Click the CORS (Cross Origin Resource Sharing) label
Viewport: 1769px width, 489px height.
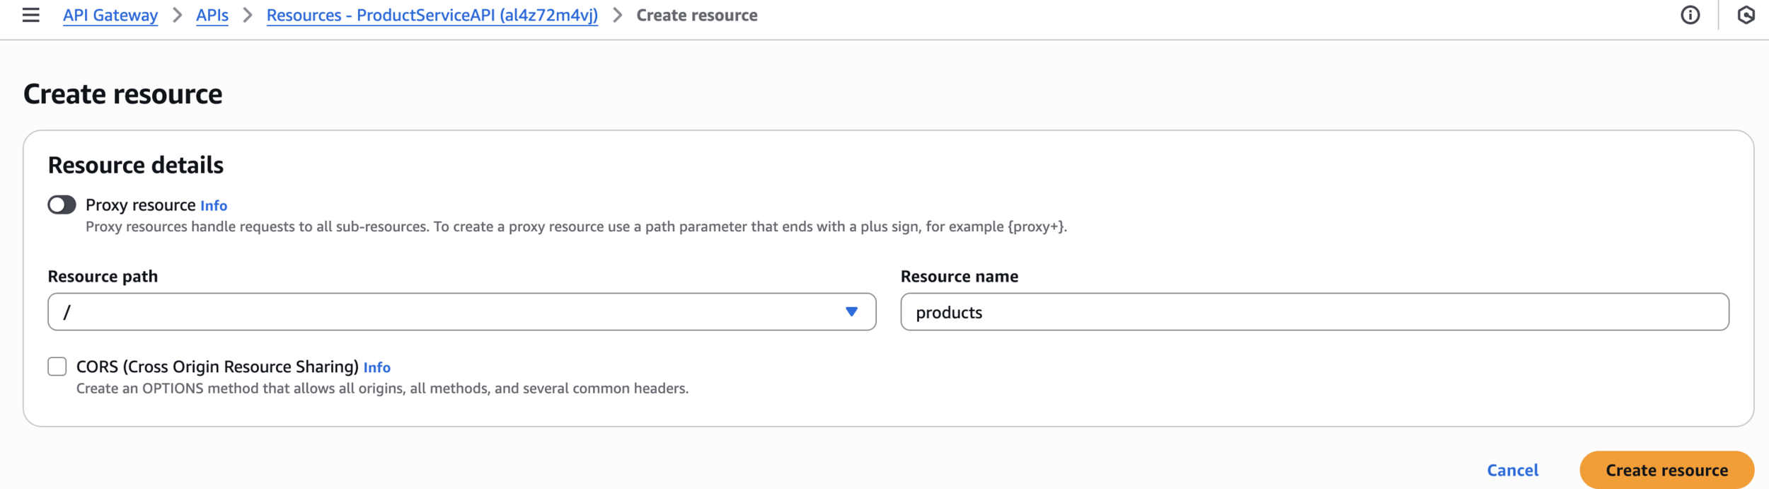click(x=217, y=367)
